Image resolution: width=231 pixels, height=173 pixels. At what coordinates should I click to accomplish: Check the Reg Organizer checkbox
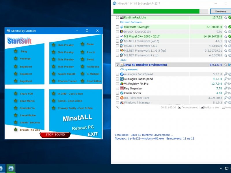(117, 89)
